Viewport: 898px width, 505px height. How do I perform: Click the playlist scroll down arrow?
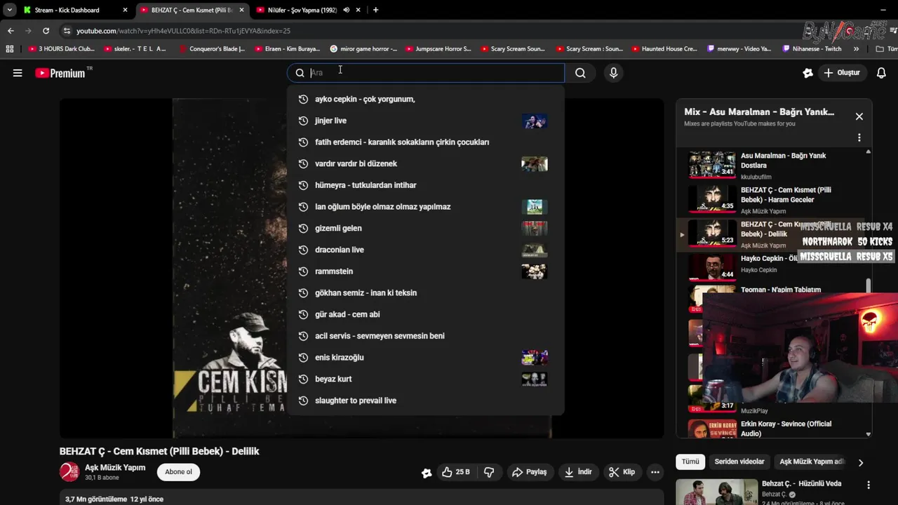[x=868, y=434]
